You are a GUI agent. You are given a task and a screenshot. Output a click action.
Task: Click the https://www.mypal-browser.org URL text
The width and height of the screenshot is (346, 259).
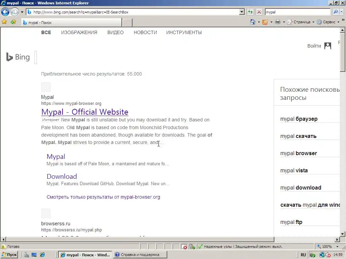[x=71, y=103]
